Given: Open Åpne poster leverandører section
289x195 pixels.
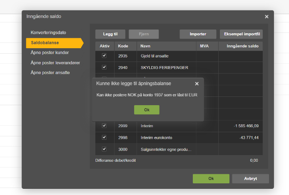Looking at the screenshot, I should coord(55,63).
